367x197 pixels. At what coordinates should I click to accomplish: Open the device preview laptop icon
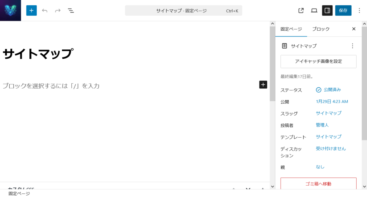tap(314, 10)
